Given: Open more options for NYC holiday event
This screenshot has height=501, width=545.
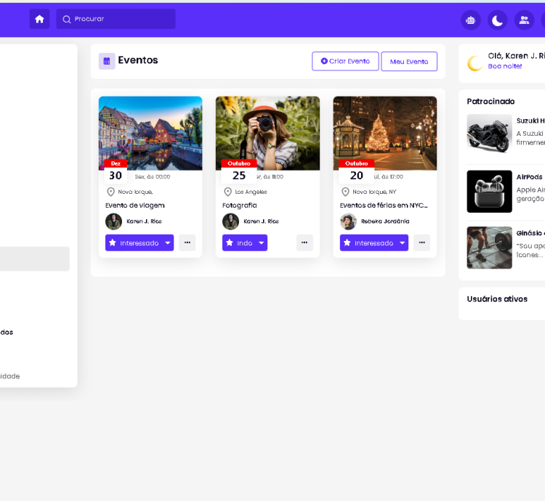Looking at the screenshot, I should 421,243.
